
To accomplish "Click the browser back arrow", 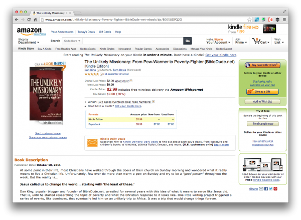I will pyautogui.click(x=17, y=20).
